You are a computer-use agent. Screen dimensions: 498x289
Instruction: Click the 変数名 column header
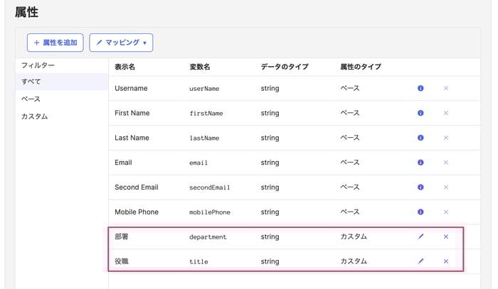pyautogui.click(x=200, y=67)
